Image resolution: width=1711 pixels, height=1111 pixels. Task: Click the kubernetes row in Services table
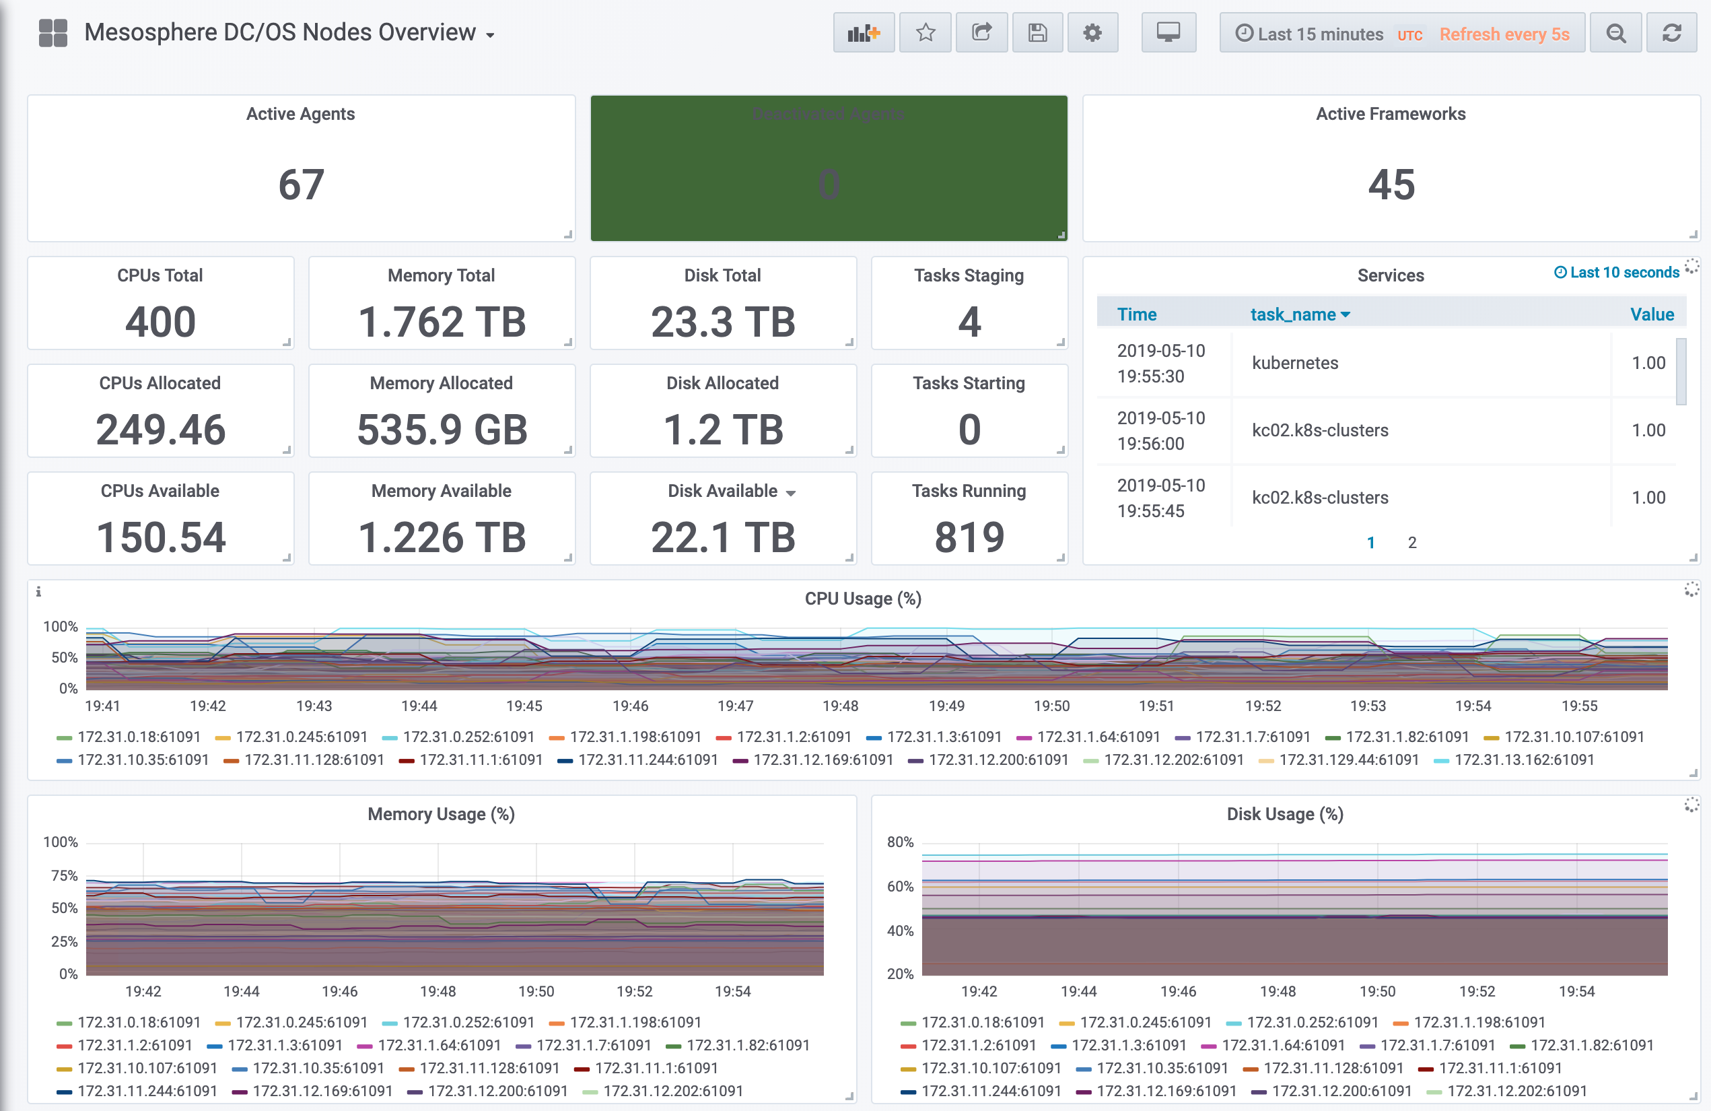1386,363
